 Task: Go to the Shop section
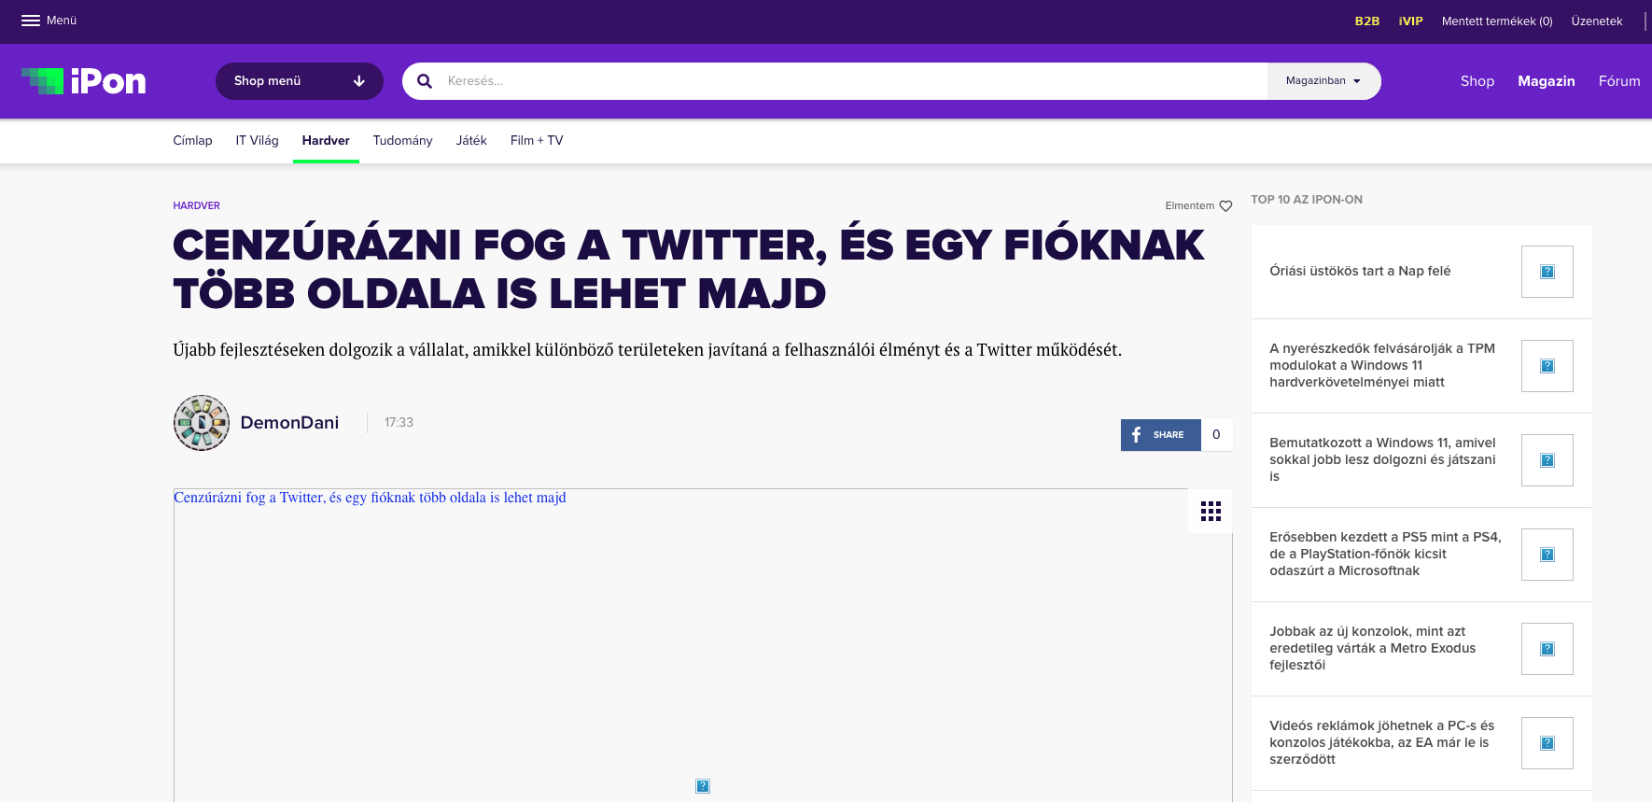pos(1477,81)
